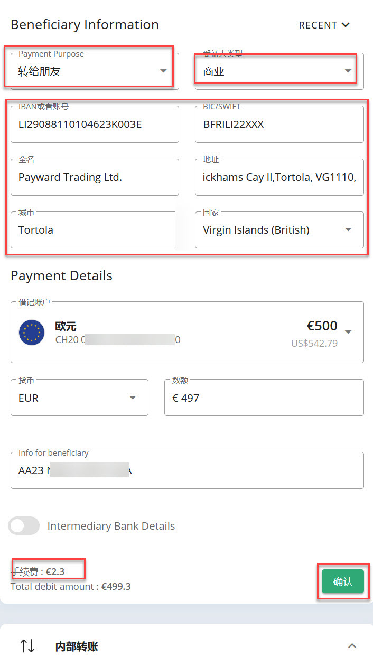Screen dimensions: 373x665
Task: Click the BIC/SWIFT input field
Action: (x=279, y=124)
